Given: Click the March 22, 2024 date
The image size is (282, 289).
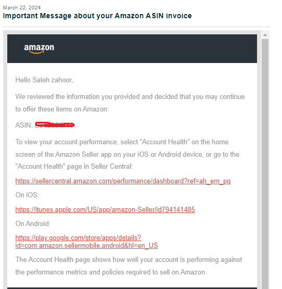Looking at the screenshot, I should tap(22, 8).
